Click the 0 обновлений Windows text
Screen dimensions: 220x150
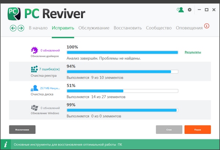(x=50, y=108)
